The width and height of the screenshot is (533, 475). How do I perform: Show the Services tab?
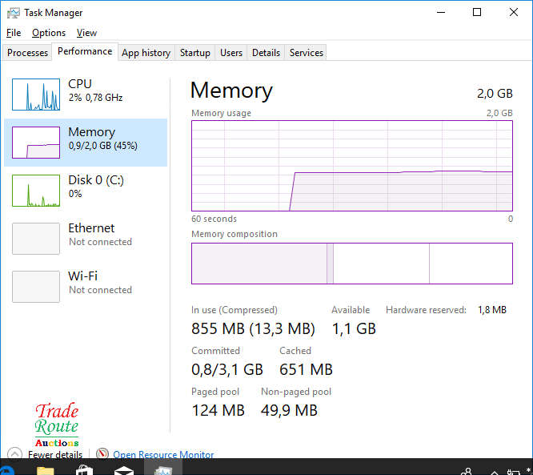point(307,53)
